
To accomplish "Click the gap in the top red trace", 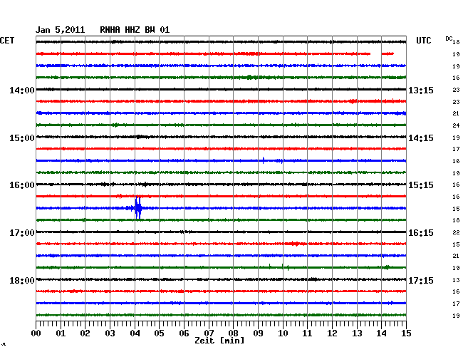I will (x=376, y=53).
